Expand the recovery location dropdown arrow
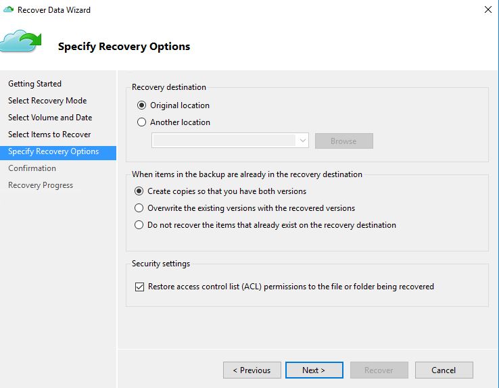The width and height of the screenshot is (499, 388). 303,141
